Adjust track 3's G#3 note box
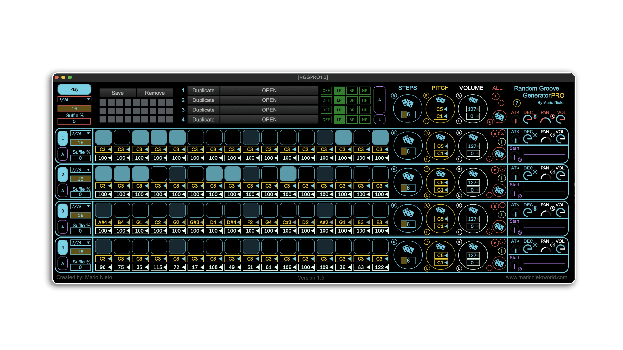Image resolution: width=623 pixels, height=350 pixels. click(196, 222)
